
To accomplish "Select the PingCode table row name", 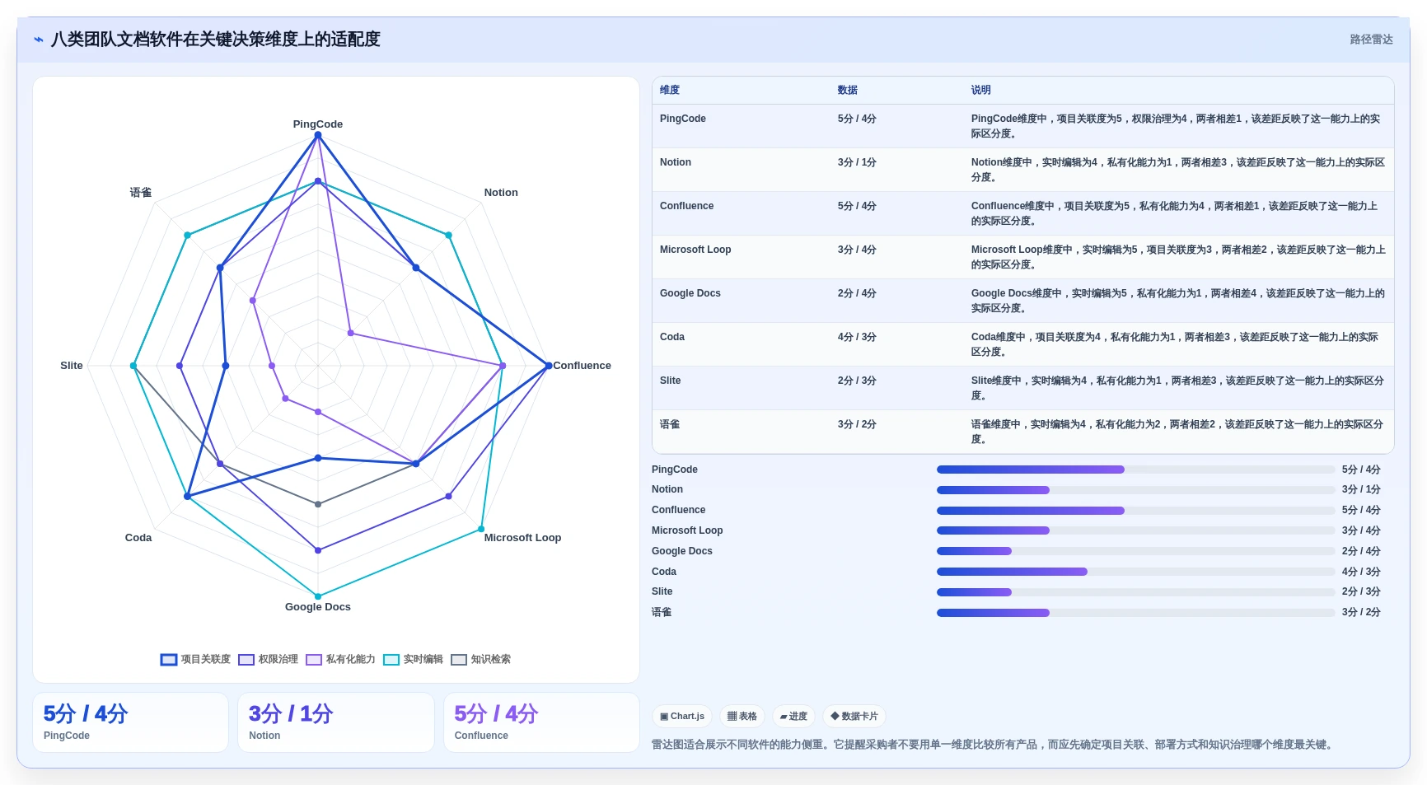I will pyautogui.click(x=683, y=119).
